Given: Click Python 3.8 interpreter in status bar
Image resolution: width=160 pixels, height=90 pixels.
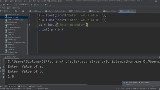Looking at the screenshot, I should [x=148, y=88].
